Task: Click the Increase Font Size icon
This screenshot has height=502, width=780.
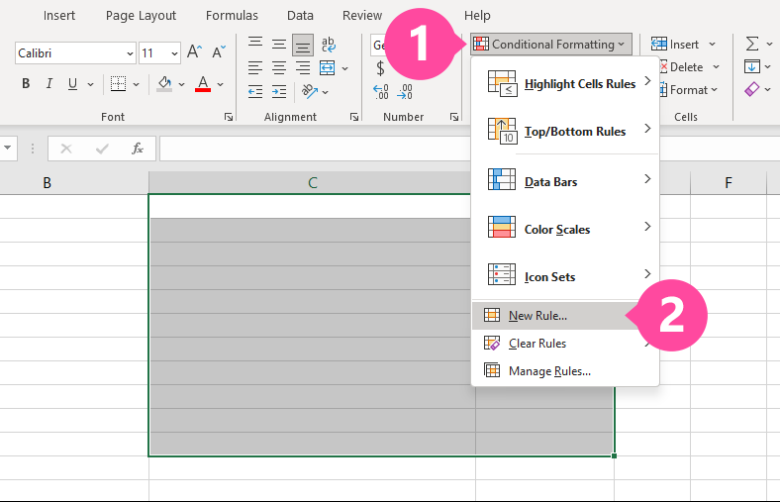Action: pyautogui.click(x=195, y=52)
